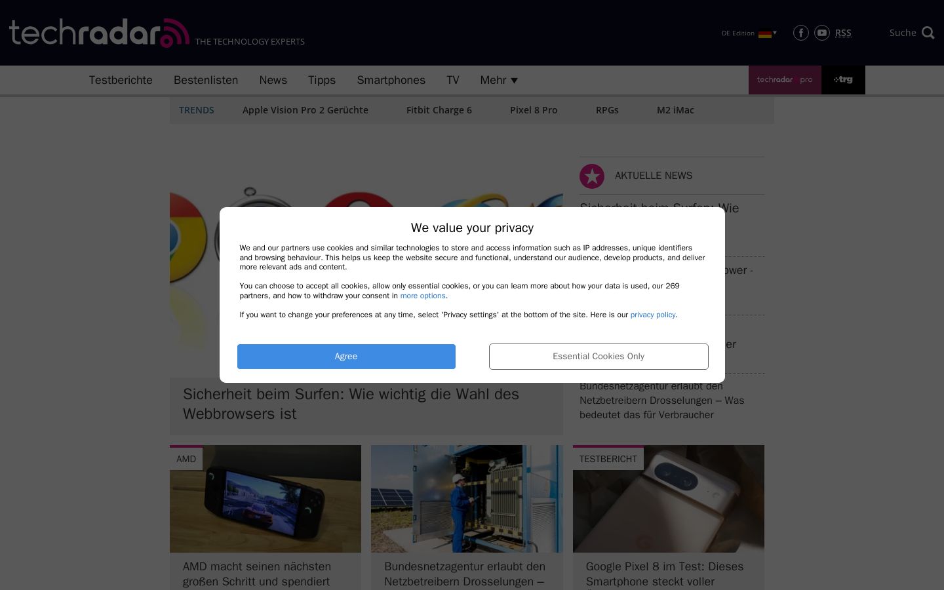Open the more options link
This screenshot has width=944, height=590.
pyautogui.click(x=423, y=296)
